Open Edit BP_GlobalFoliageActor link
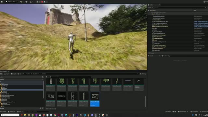This screenshot has height=117, width=208. [x=201, y=21]
